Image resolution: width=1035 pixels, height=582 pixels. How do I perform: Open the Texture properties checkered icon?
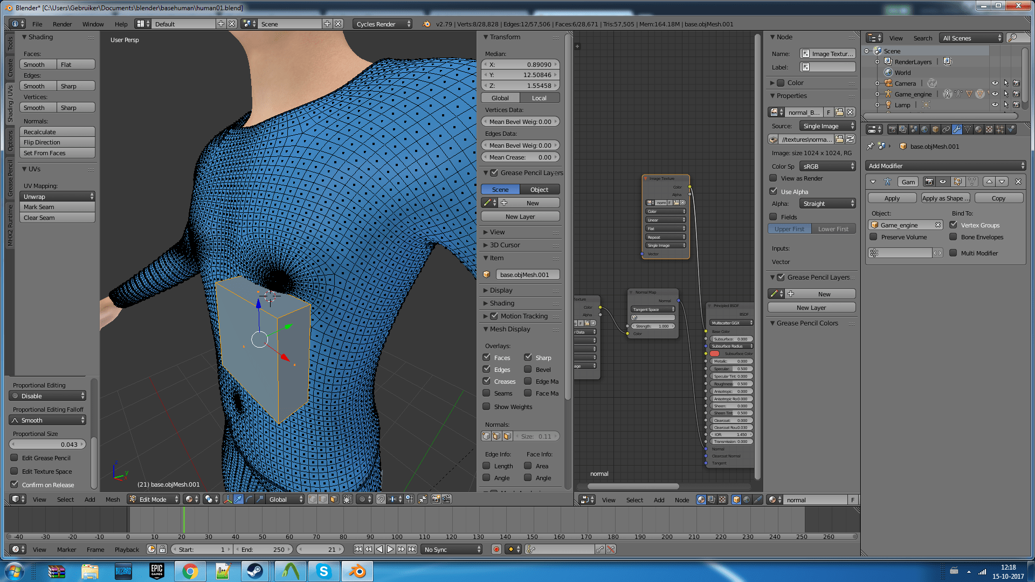tap(989, 129)
